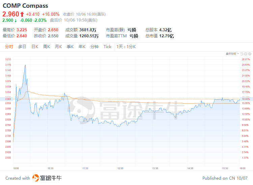The height and width of the screenshot is (185, 253).
Task: Click the 12:30 label on time axis
Action: pyautogui.click(x=120, y=169)
